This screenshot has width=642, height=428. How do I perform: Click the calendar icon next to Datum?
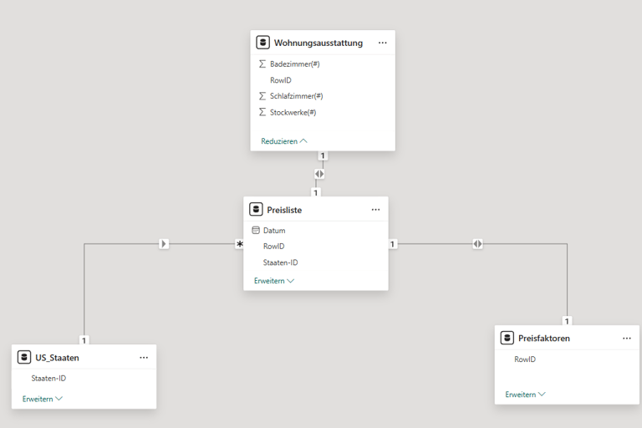click(x=256, y=230)
